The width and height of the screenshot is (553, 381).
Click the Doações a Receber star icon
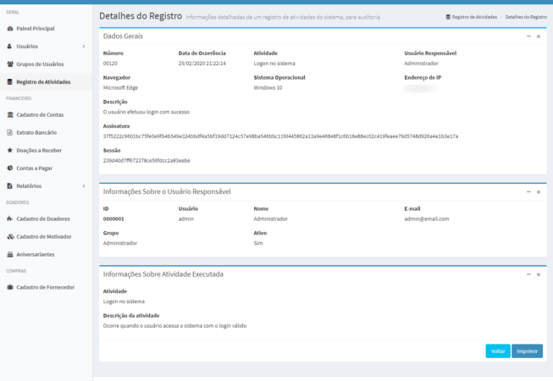point(9,150)
